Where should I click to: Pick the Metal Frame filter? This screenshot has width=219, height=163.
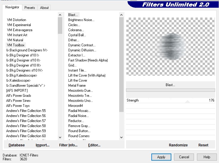point(77,86)
